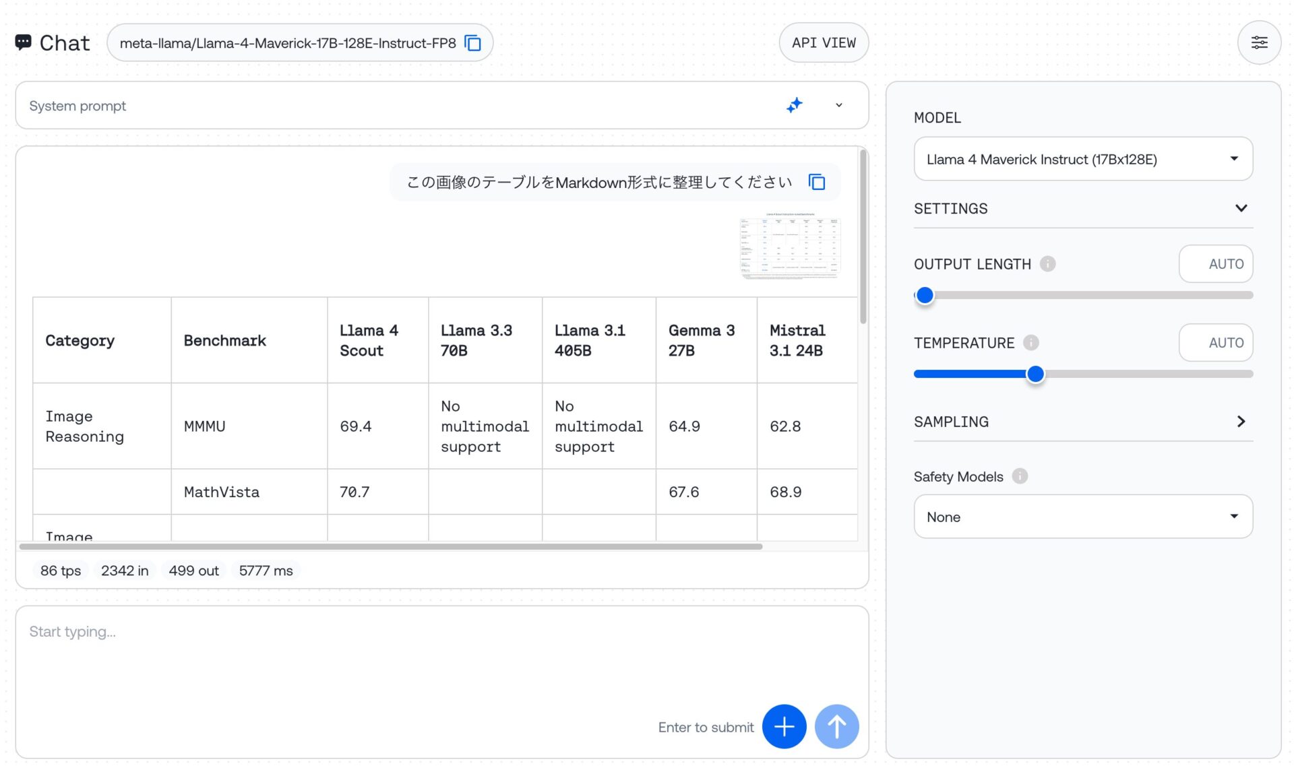Click the Chat bubble logo icon
The width and height of the screenshot is (1294, 770).
point(23,42)
